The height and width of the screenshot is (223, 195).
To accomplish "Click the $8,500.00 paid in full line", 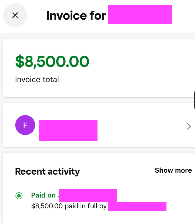I will pos(69,206).
